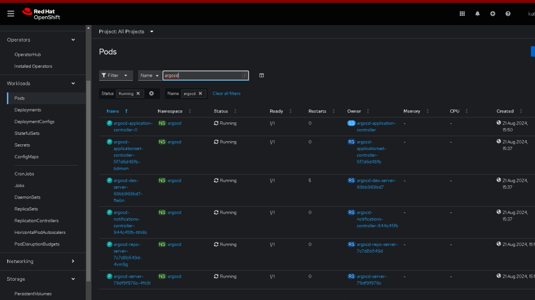This screenshot has width=535, height=300.
Task: Open PodDisruptionBudgets in the sidebar
Action: click(x=37, y=244)
